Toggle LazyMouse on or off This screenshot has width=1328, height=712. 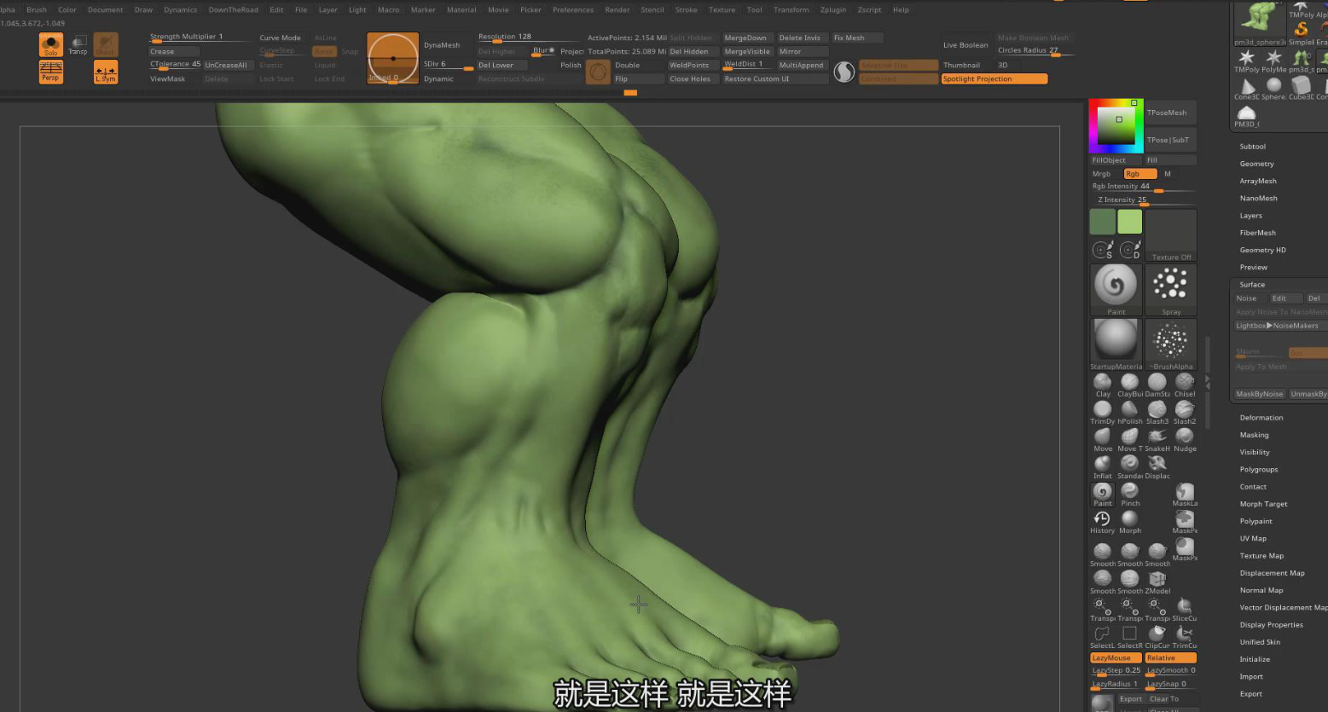point(1116,658)
